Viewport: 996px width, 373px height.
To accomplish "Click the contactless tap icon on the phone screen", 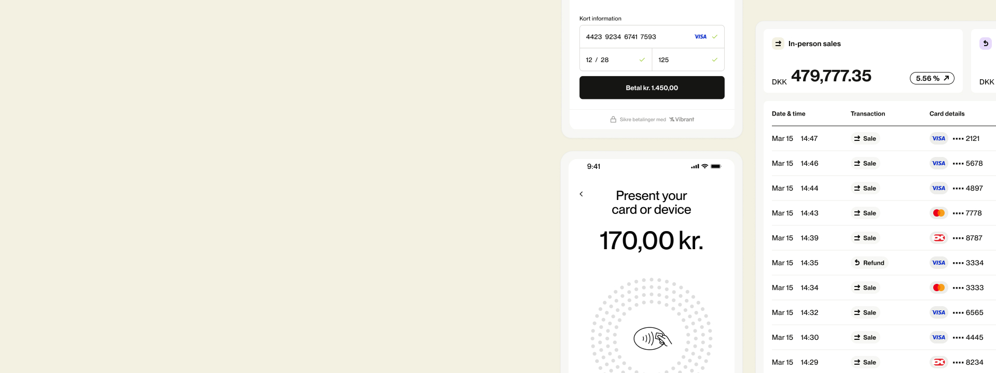I will click(652, 338).
